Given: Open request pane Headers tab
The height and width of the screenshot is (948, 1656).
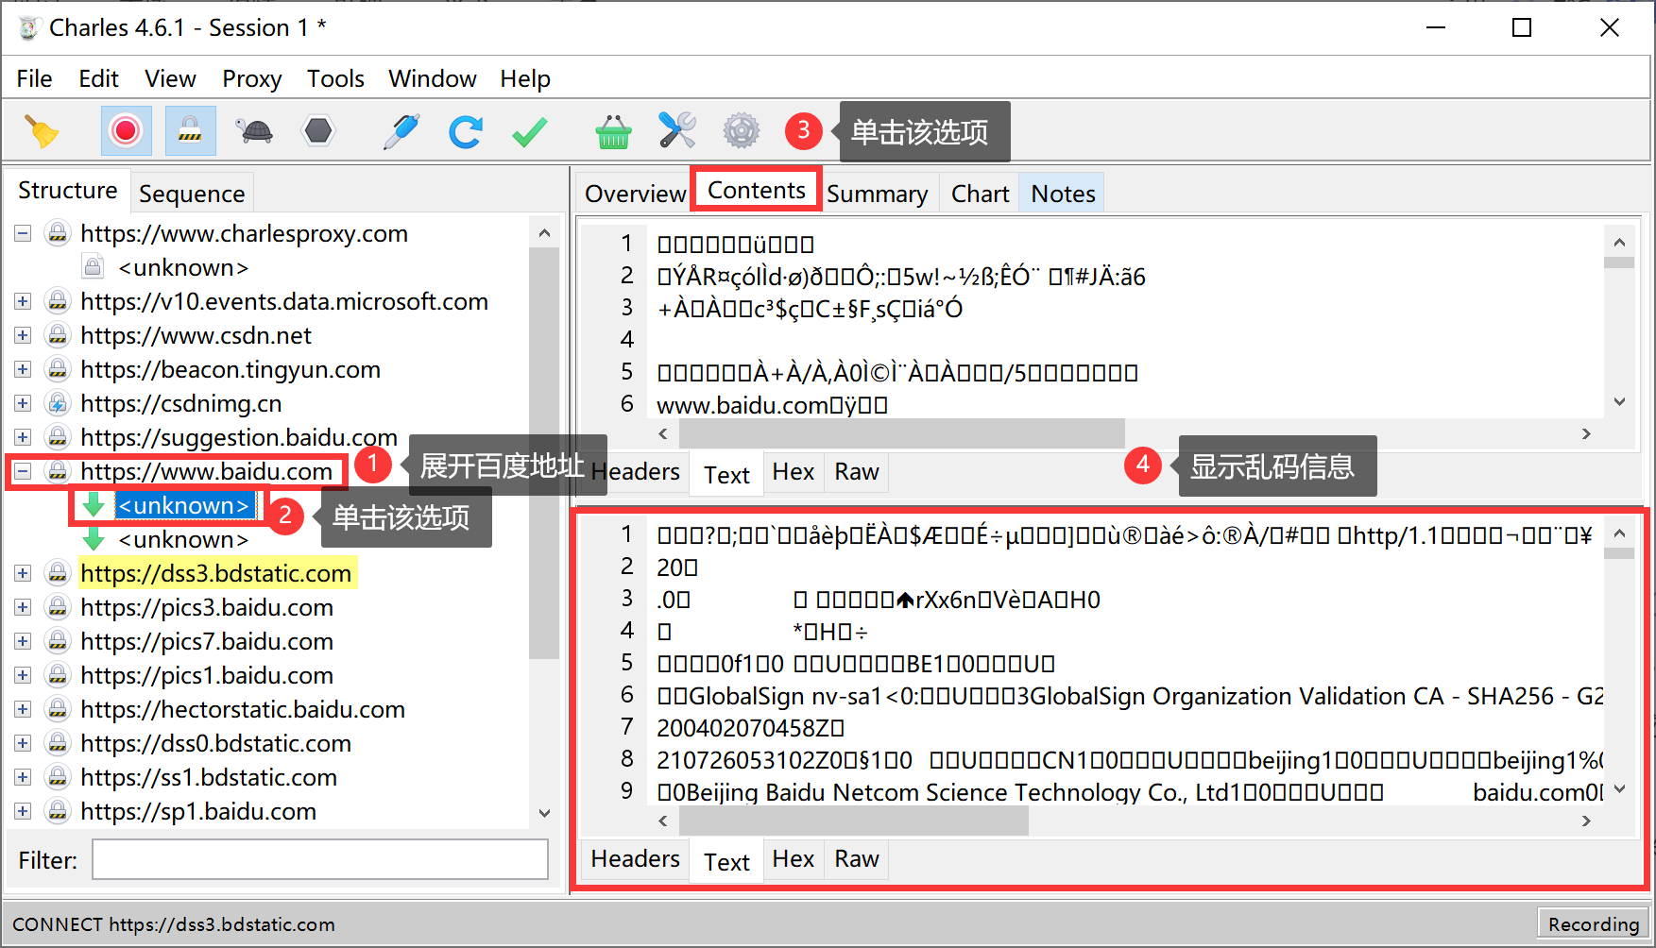Looking at the screenshot, I should click(x=635, y=472).
